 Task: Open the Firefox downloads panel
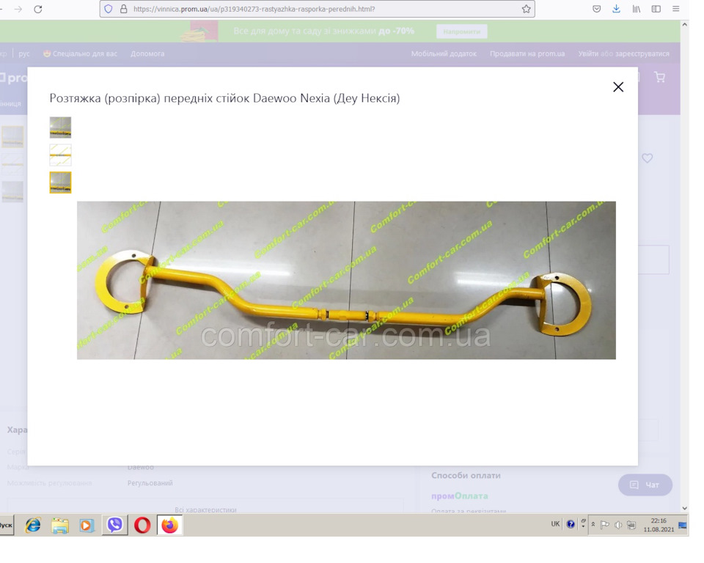coord(617,9)
